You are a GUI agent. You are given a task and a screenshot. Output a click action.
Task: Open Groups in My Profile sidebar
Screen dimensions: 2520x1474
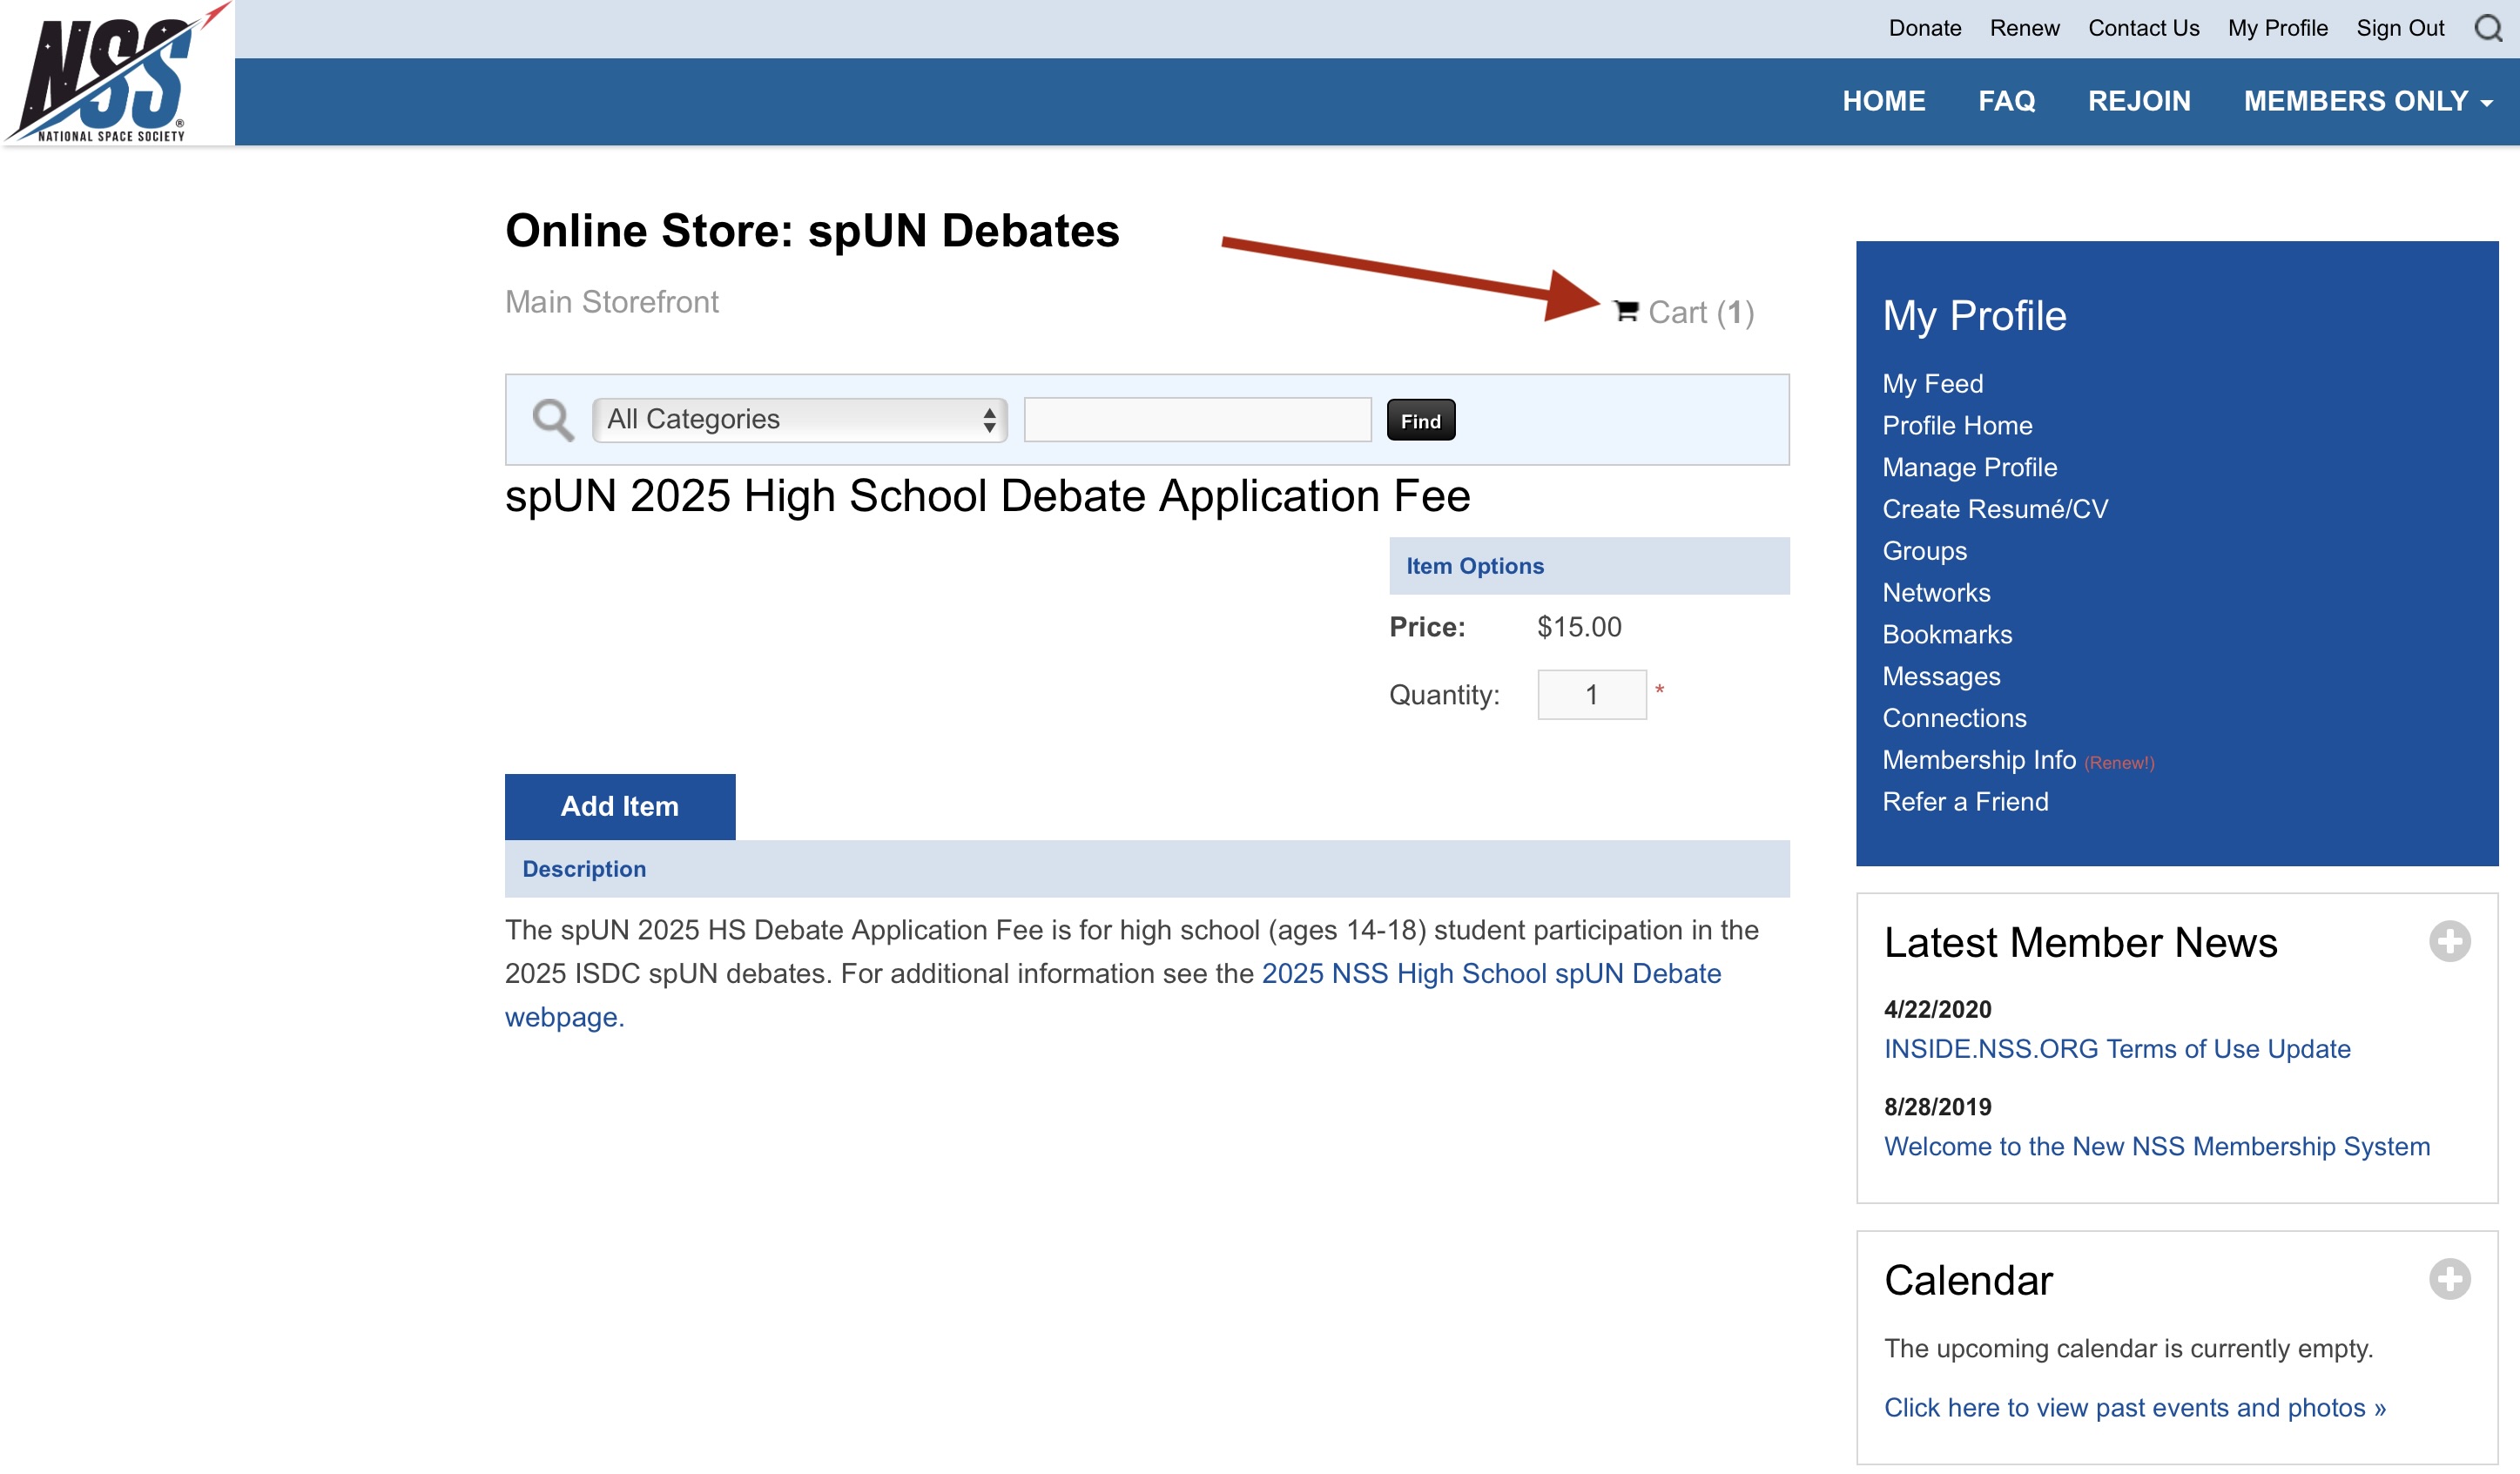(1924, 551)
